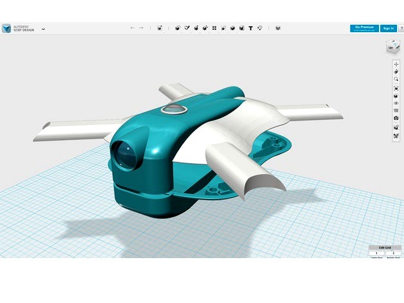The height and width of the screenshot is (303, 404).
Task: Open the Modify tools icon
Action: click(x=205, y=28)
